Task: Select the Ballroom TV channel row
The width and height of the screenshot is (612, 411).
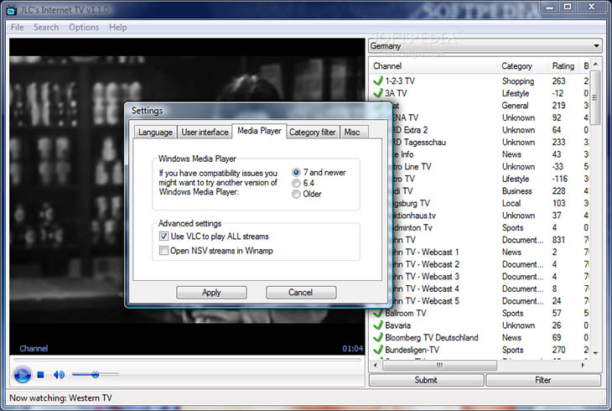Action: [x=481, y=313]
